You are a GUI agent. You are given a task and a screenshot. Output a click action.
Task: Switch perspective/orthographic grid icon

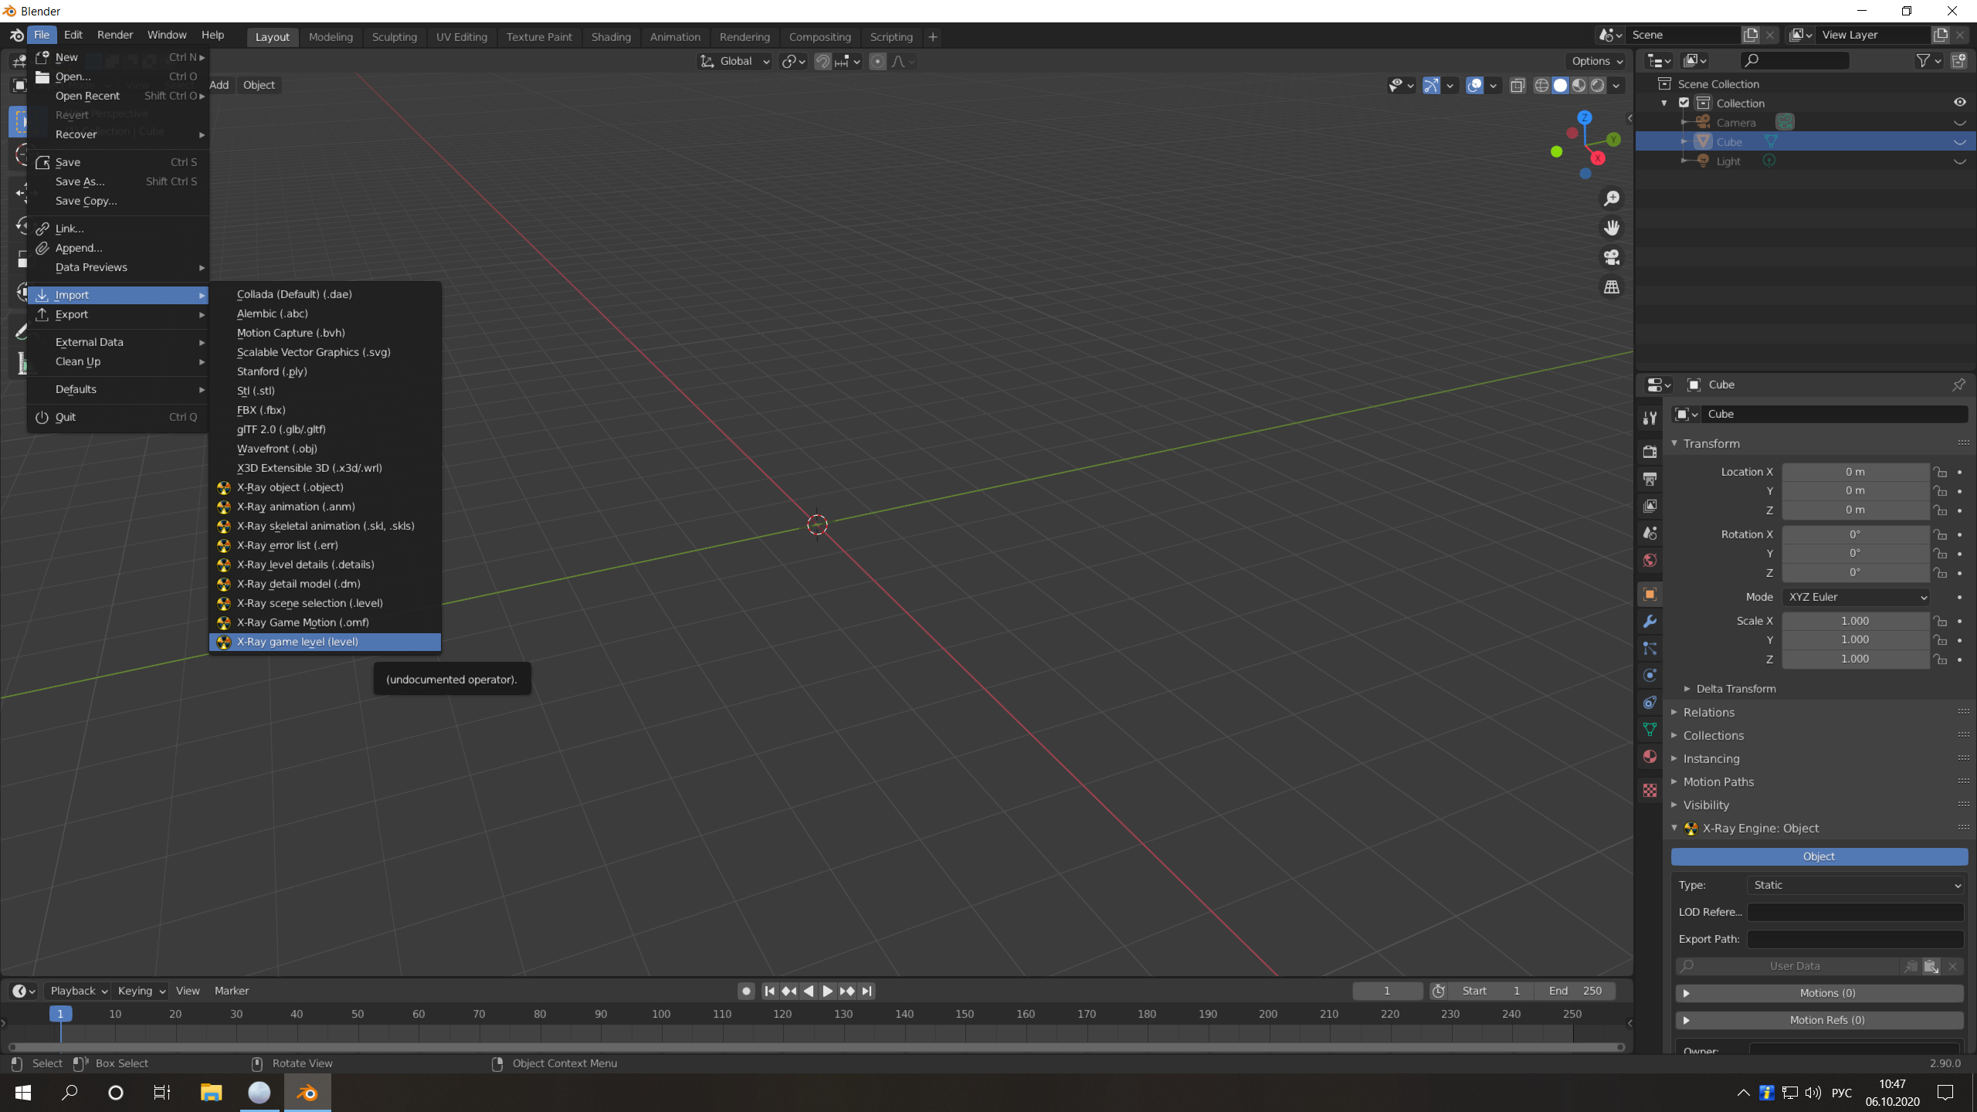[x=1612, y=286]
